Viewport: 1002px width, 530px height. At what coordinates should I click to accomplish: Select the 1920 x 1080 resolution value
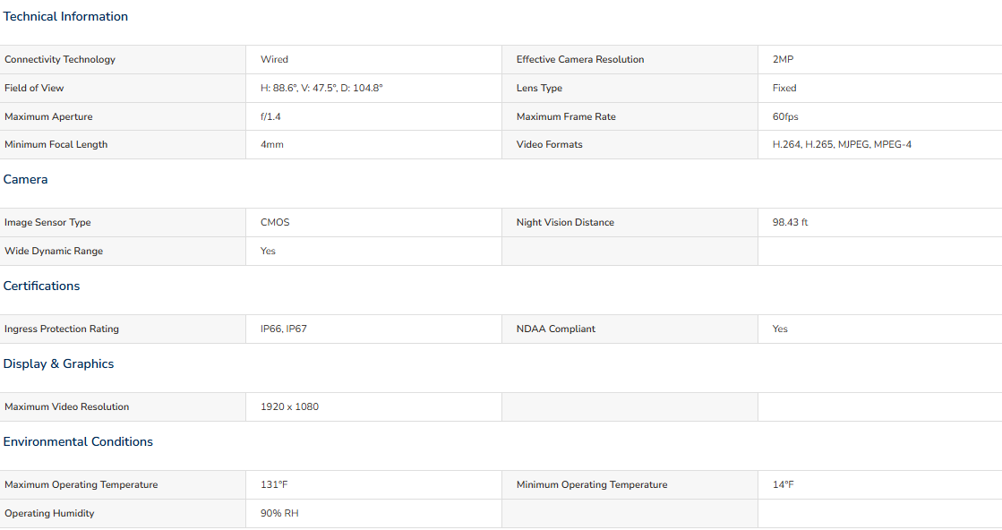coord(289,406)
